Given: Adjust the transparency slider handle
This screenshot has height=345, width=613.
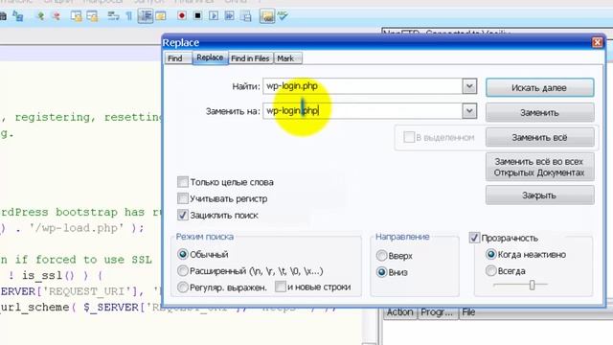Looking at the screenshot, I should click(x=532, y=285).
